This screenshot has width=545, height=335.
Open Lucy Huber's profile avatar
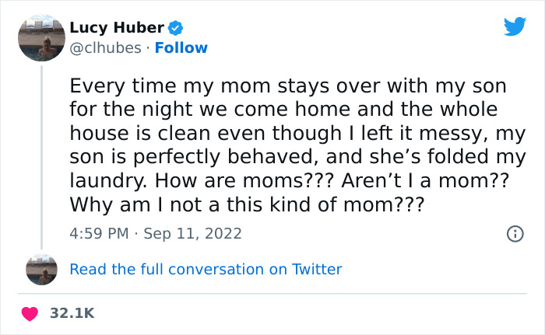[41, 37]
